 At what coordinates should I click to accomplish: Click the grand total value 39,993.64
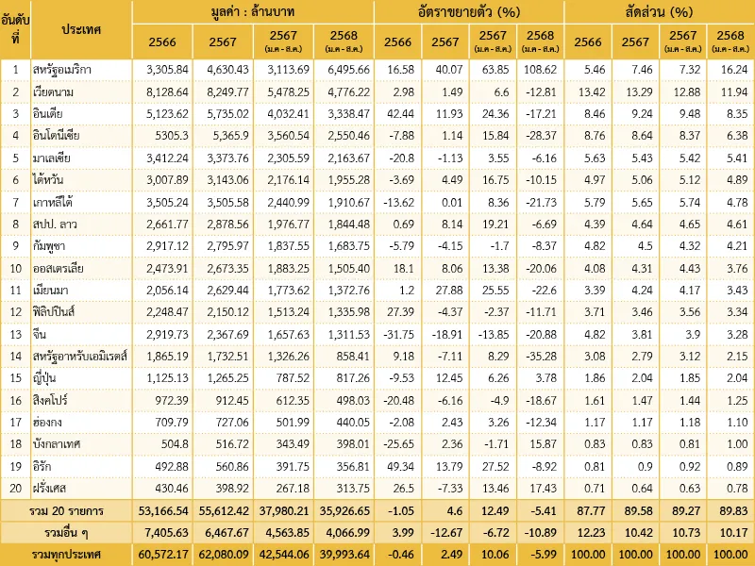[344, 554]
